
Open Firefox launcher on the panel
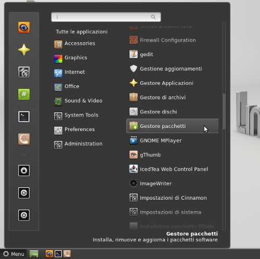pos(49,254)
